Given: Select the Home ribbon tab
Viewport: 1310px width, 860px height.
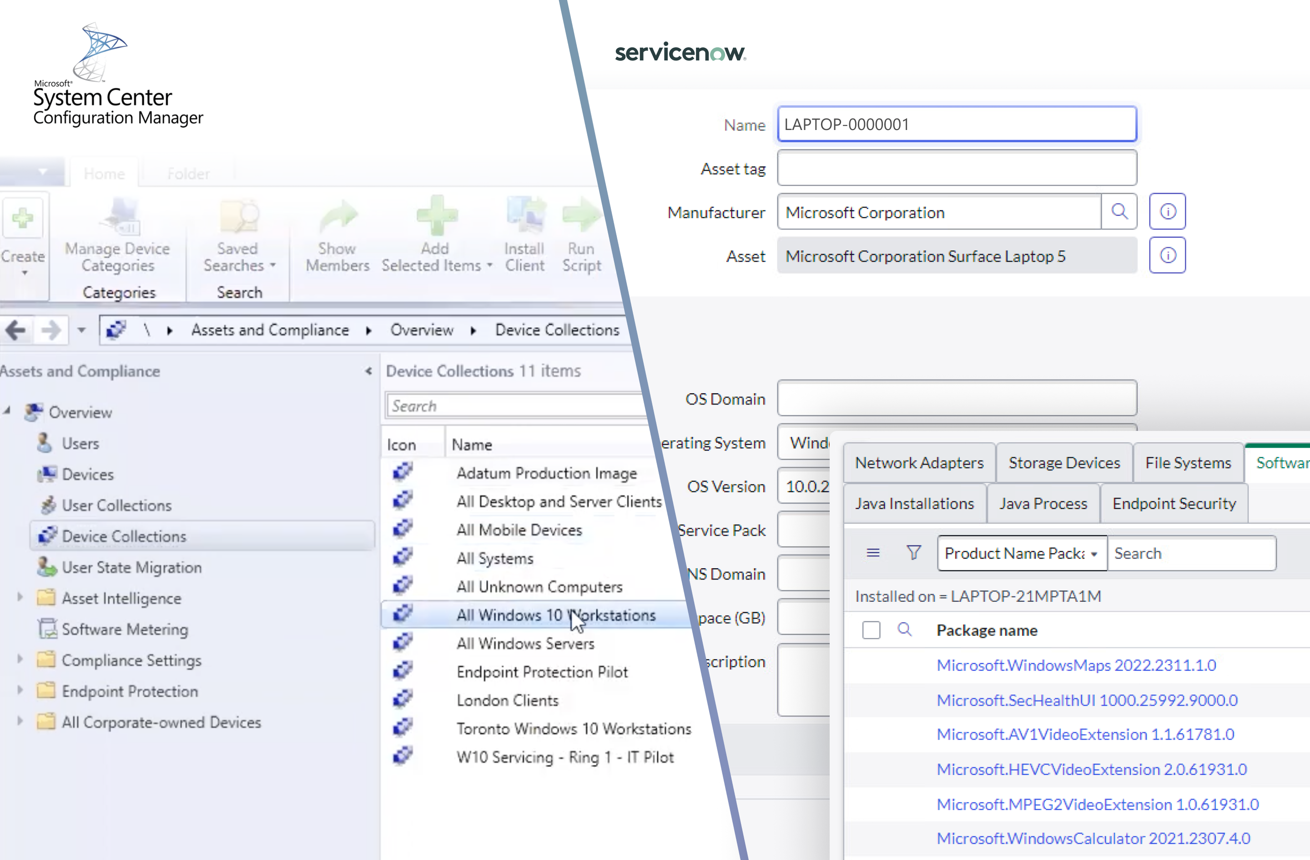Looking at the screenshot, I should click(x=104, y=174).
